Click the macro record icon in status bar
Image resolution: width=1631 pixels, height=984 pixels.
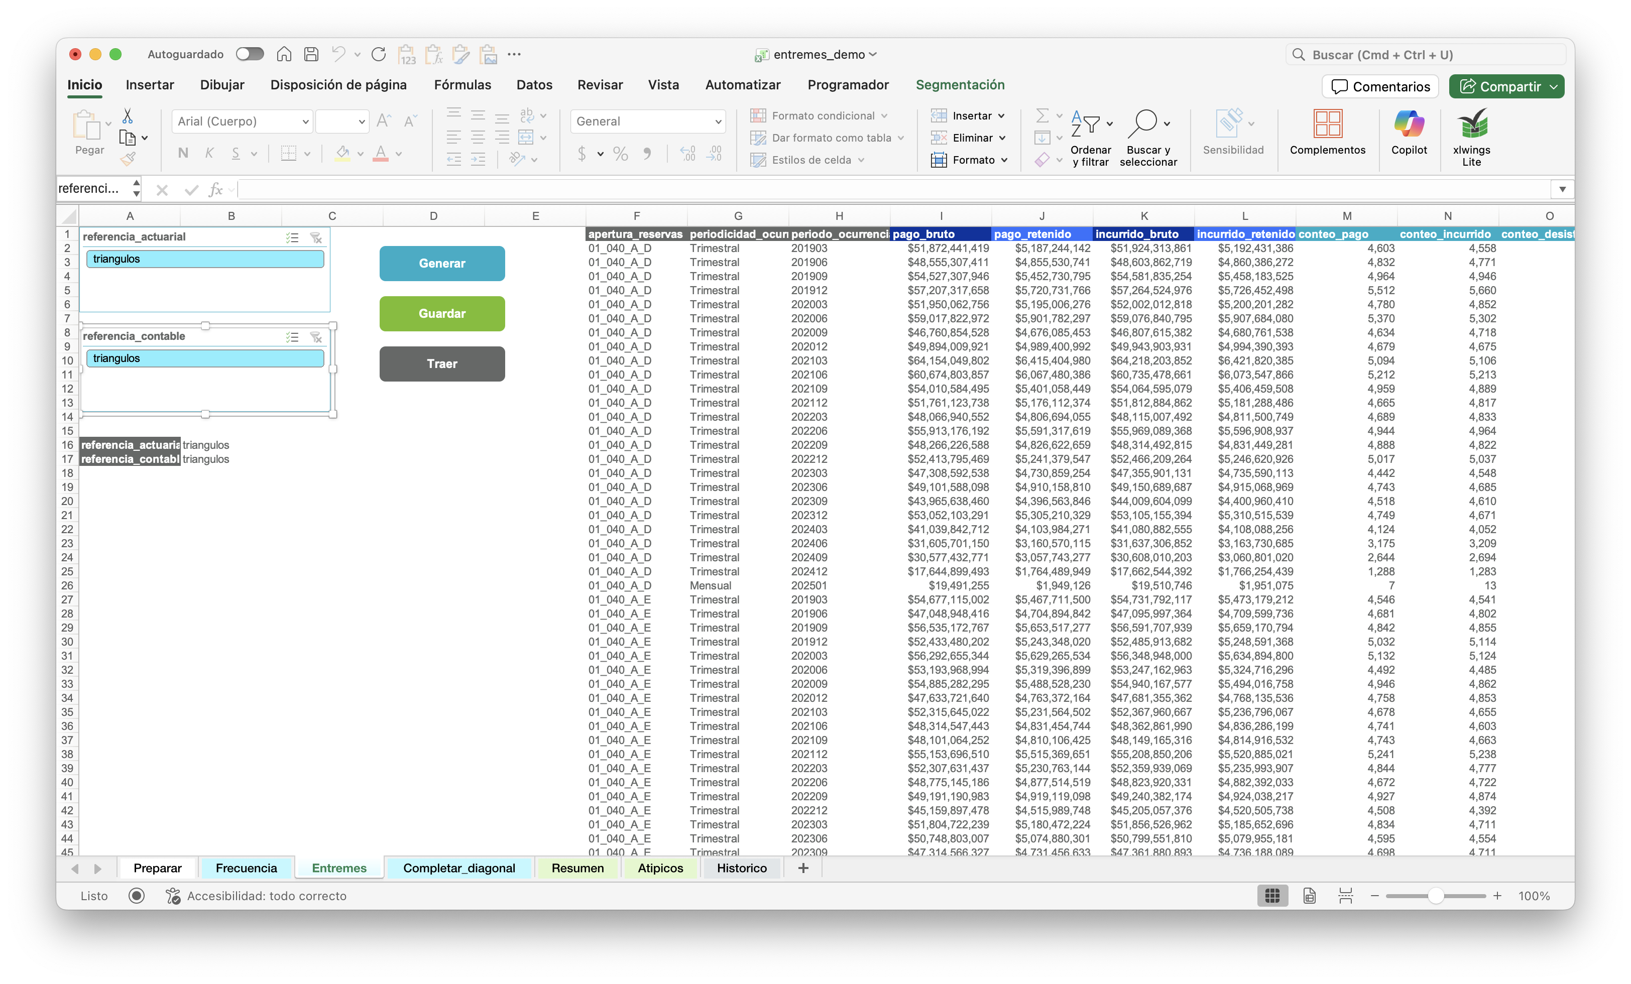tap(137, 895)
